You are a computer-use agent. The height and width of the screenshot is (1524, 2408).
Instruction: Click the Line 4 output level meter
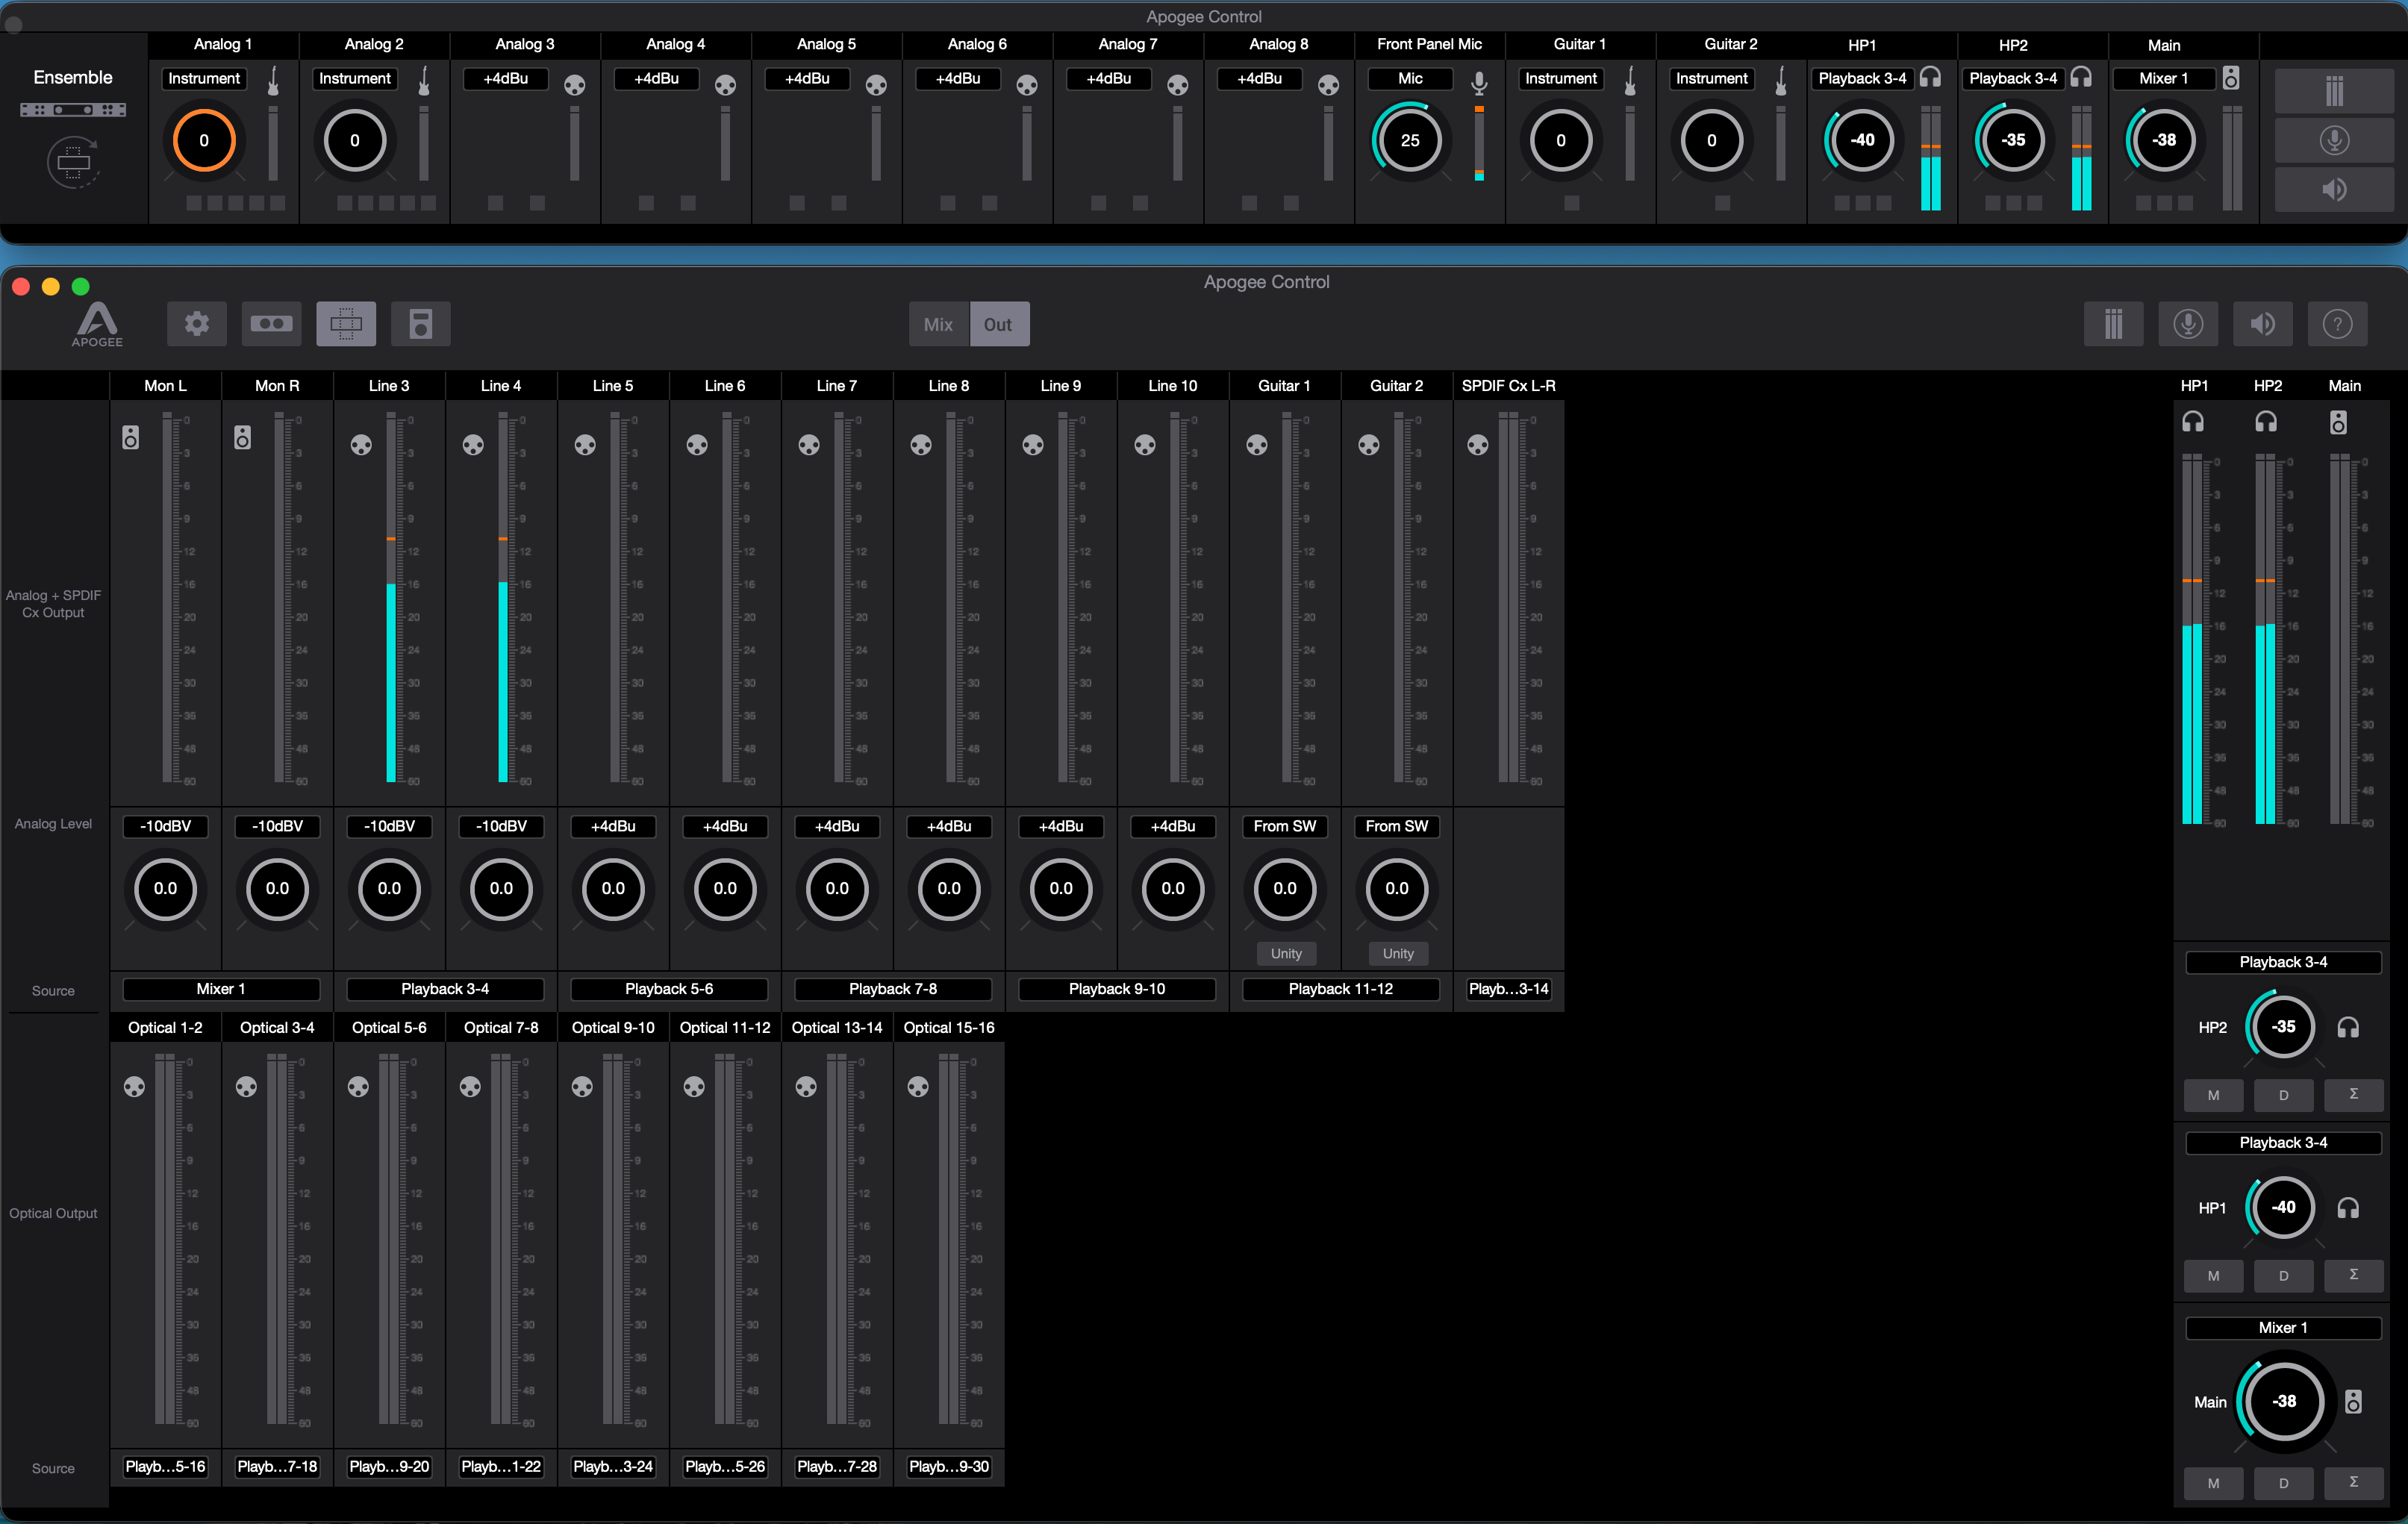503,598
